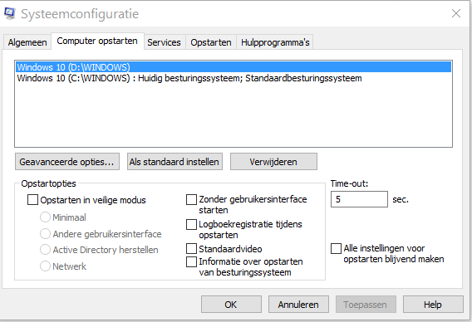The width and height of the screenshot is (472, 322).
Task: Select Windows 10 (C:\WINDOWS) boot entry
Action: tap(189, 78)
